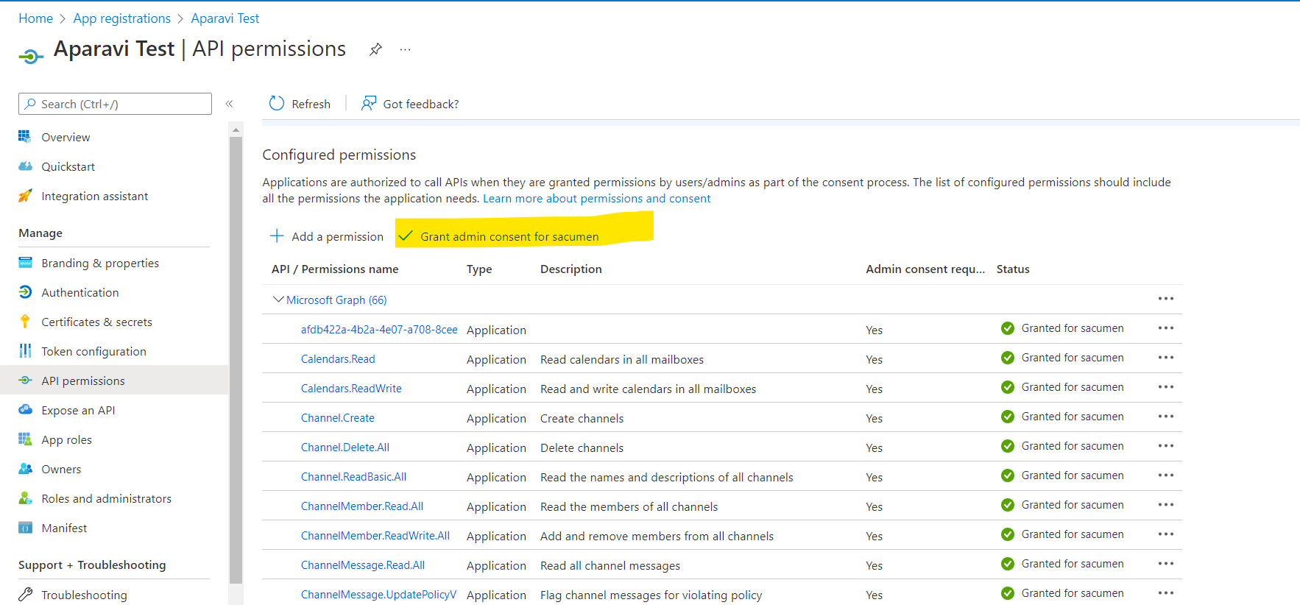
Task: Go to the Authentication section
Action: (x=80, y=292)
